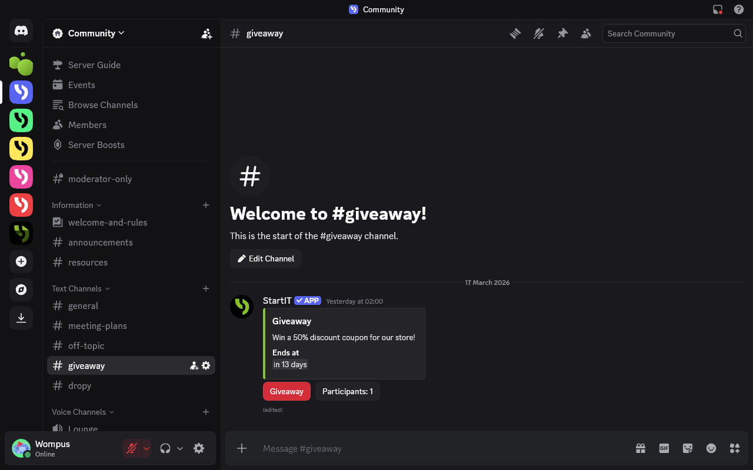Deafen audio with the headphone toggle
The height and width of the screenshot is (470, 753).
tap(165, 448)
